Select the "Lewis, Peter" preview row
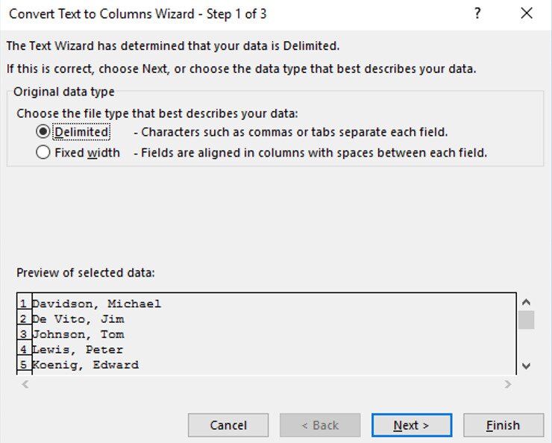Image resolution: width=552 pixels, height=443 pixels. click(x=78, y=350)
